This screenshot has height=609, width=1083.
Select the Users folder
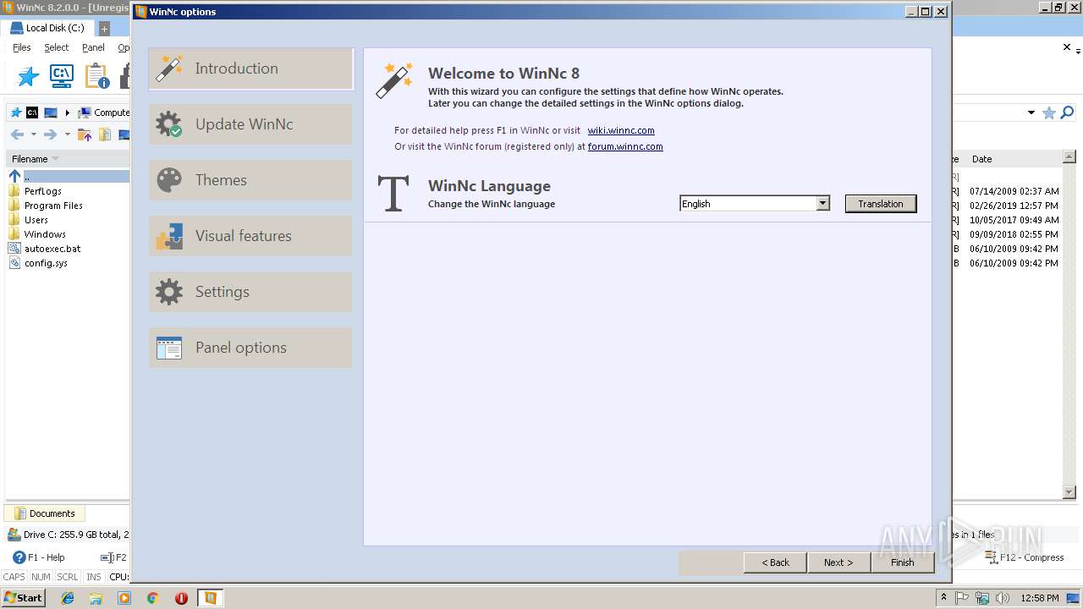coord(36,220)
